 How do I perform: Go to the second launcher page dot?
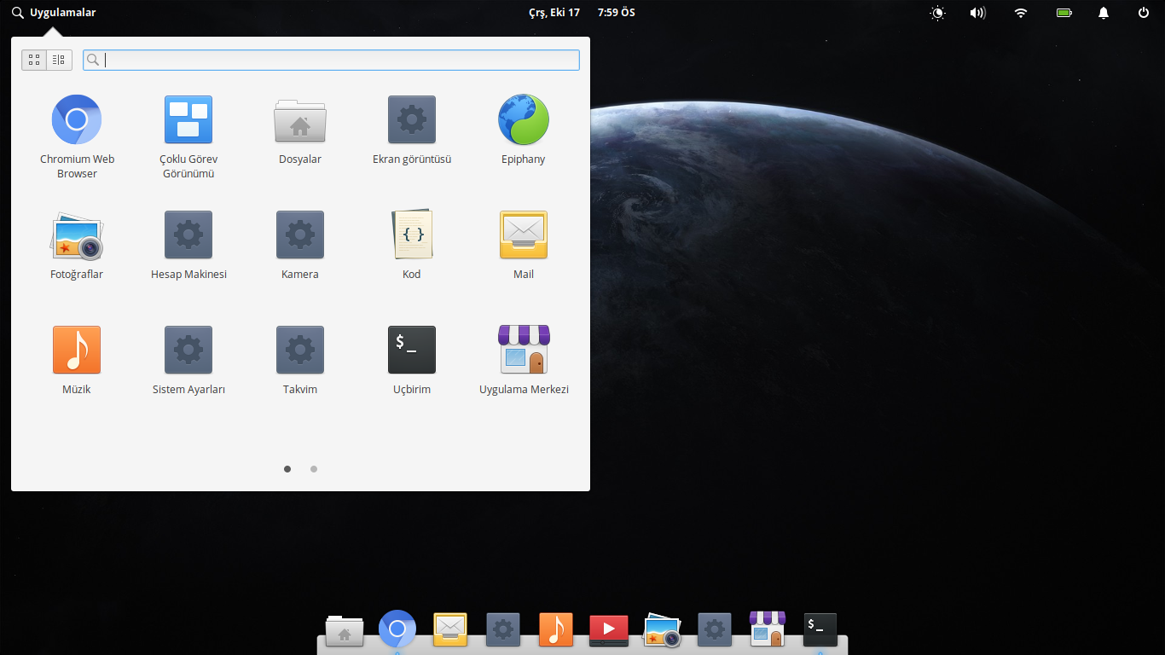pyautogui.click(x=314, y=468)
